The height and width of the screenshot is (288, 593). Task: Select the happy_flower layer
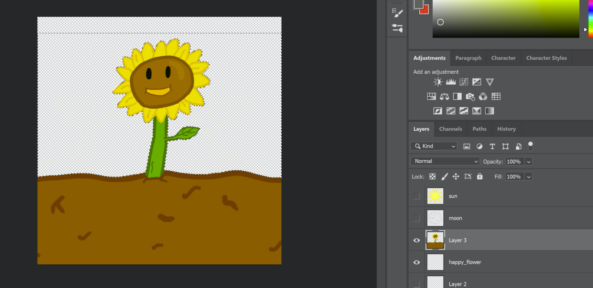click(465, 262)
